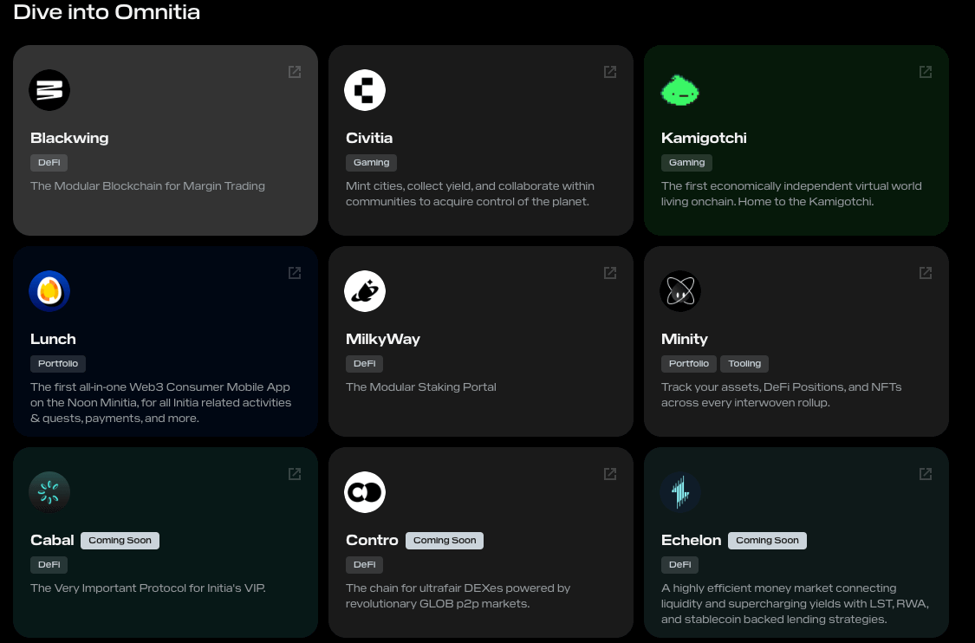
Task: Open Echelon external link arrow
Action: (x=926, y=474)
